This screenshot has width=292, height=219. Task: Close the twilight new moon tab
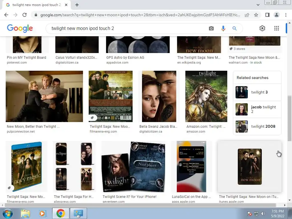66,5
